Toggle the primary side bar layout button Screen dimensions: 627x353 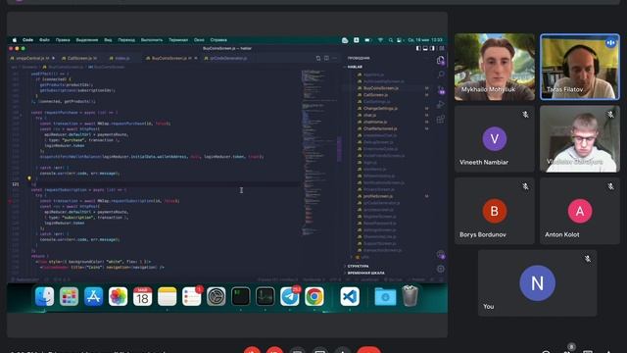click(x=418, y=48)
